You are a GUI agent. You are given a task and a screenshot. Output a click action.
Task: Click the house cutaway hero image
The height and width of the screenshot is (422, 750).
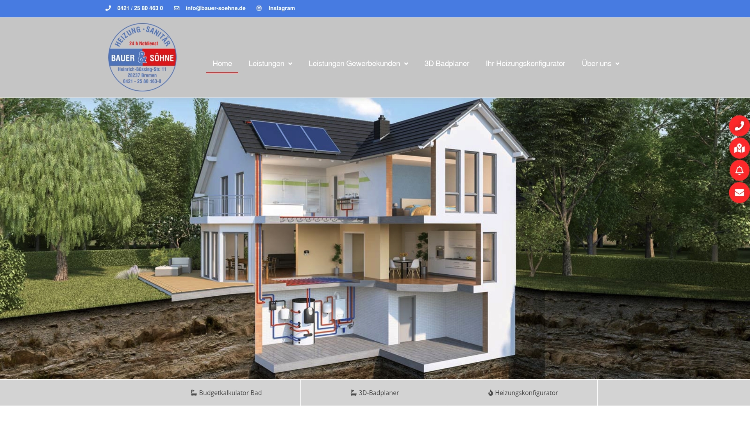tap(375, 238)
